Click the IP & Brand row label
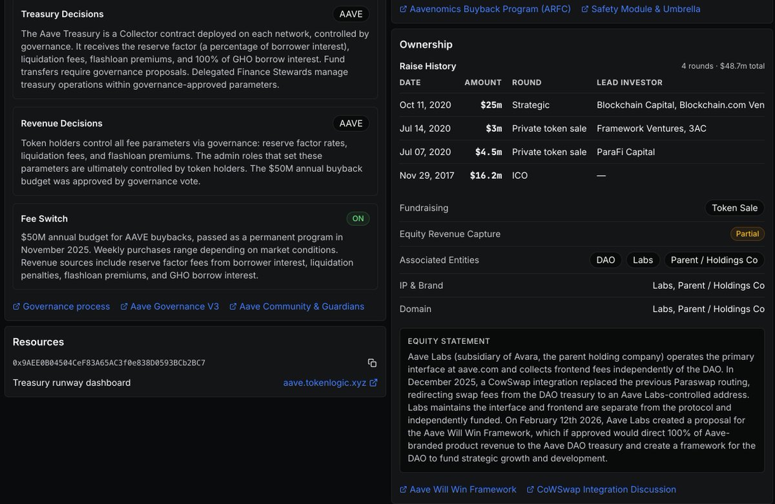The image size is (775, 504). [421, 286]
